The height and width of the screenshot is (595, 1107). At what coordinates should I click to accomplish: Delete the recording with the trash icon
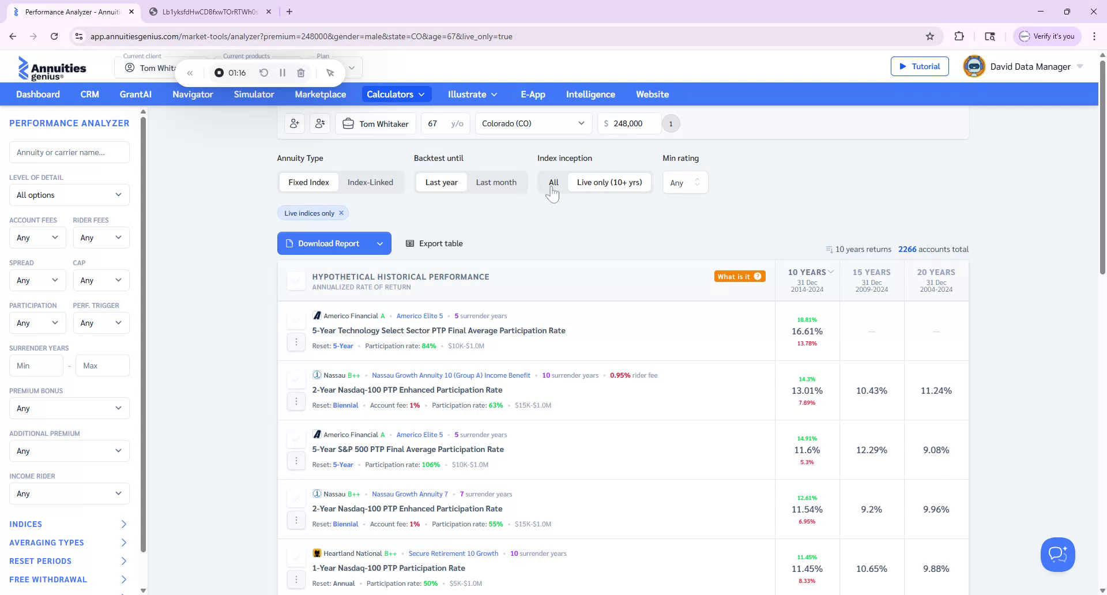pos(300,73)
